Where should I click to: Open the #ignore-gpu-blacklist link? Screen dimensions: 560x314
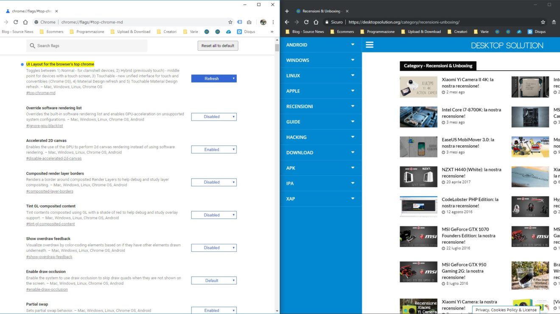point(45,126)
